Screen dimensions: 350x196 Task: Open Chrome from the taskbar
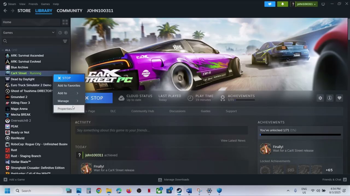tap(99, 191)
